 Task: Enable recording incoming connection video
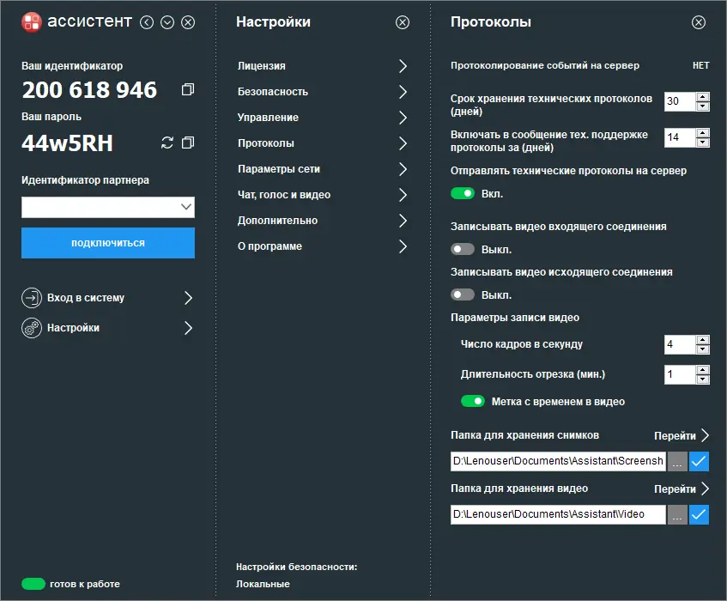coord(463,250)
